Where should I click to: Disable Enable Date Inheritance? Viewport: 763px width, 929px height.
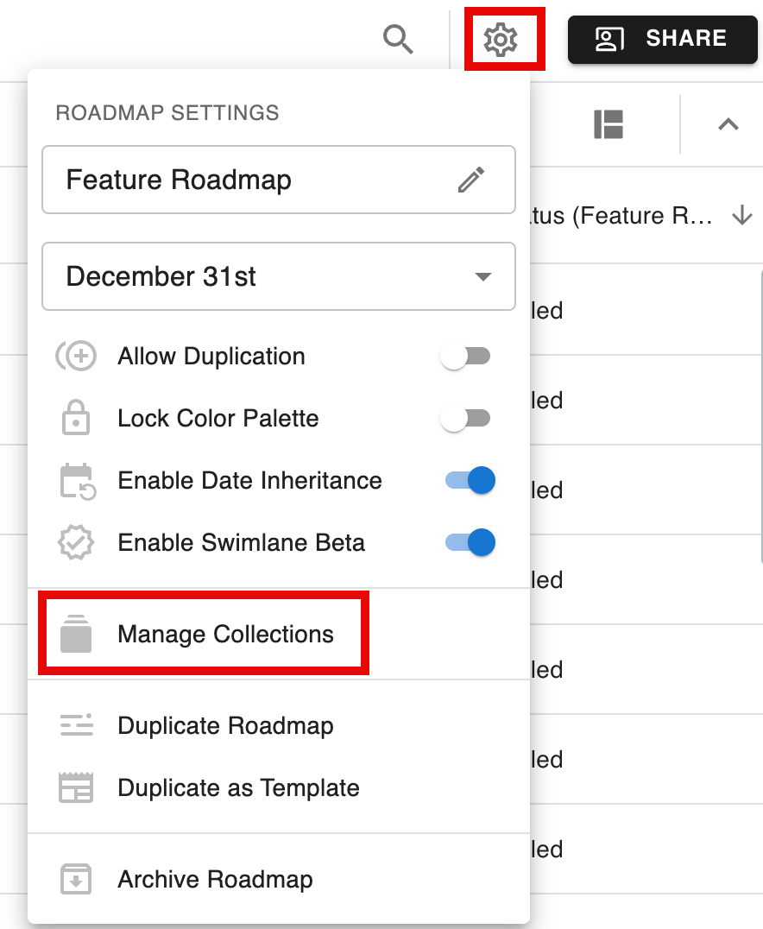pyautogui.click(x=467, y=480)
